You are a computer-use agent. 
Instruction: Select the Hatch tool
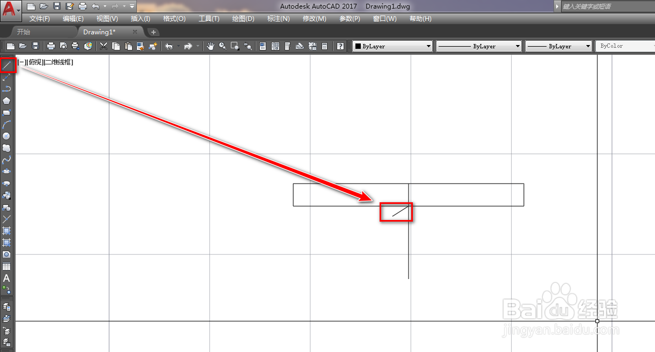pyautogui.click(x=6, y=230)
